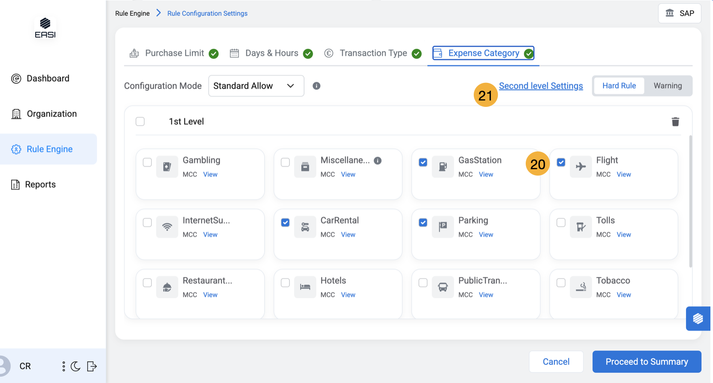
Task: Switch to the Purchase Limit tab
Action: pos(174,53)
